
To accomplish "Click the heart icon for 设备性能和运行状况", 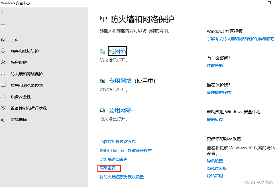I will 3,108.
